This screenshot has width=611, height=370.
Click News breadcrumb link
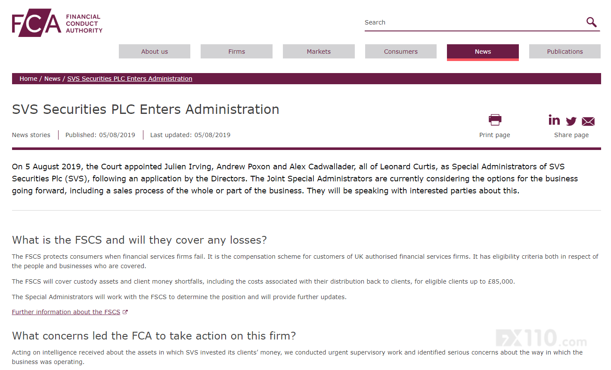coord(52,79)
